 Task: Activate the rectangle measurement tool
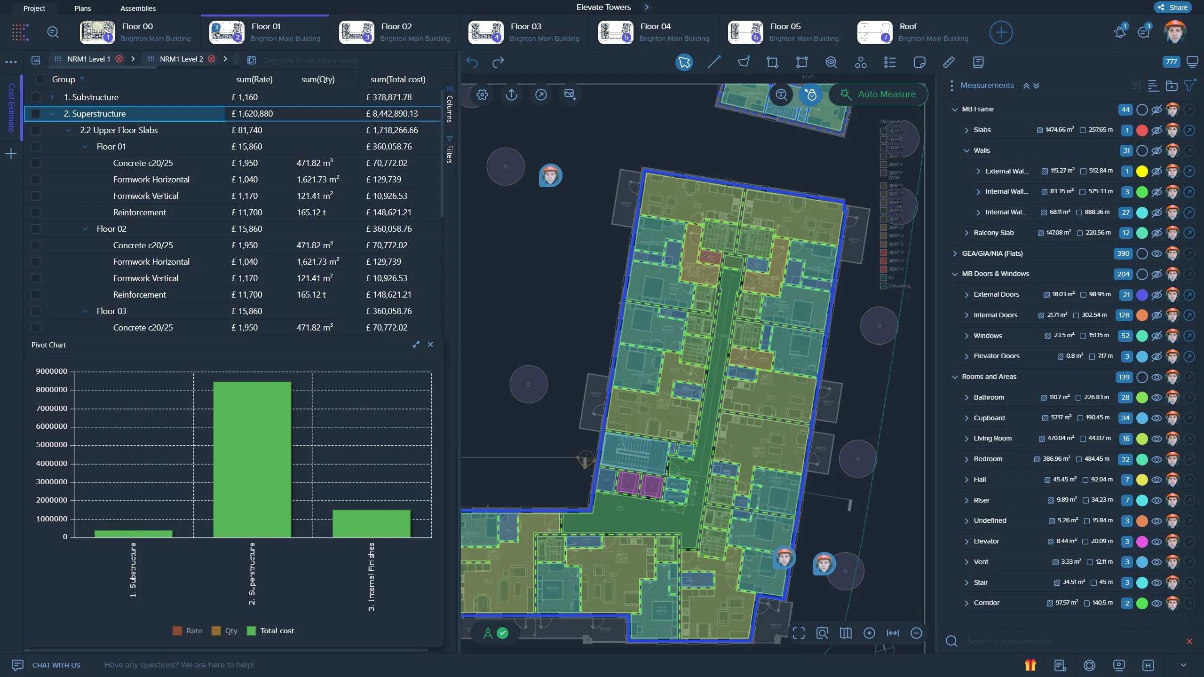(772, 62)
